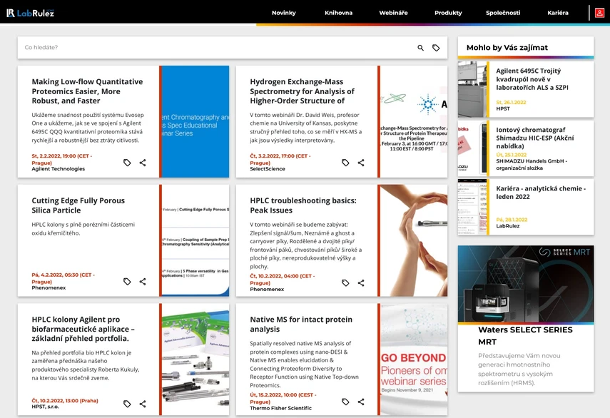Tag the Making Low-flow Quantitative Proteomics webinar
The image size is (610, 418).
click(127, 163)
